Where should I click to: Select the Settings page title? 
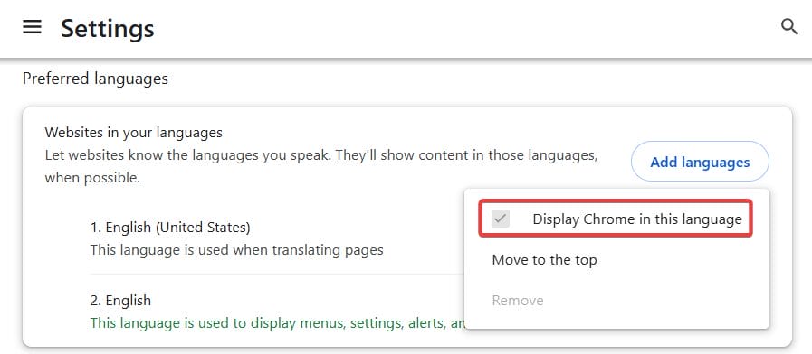coord(107,28)
